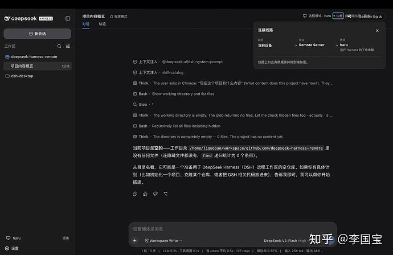Start a new session with 新会话
The image size is (393, 255).
[38, 34]
